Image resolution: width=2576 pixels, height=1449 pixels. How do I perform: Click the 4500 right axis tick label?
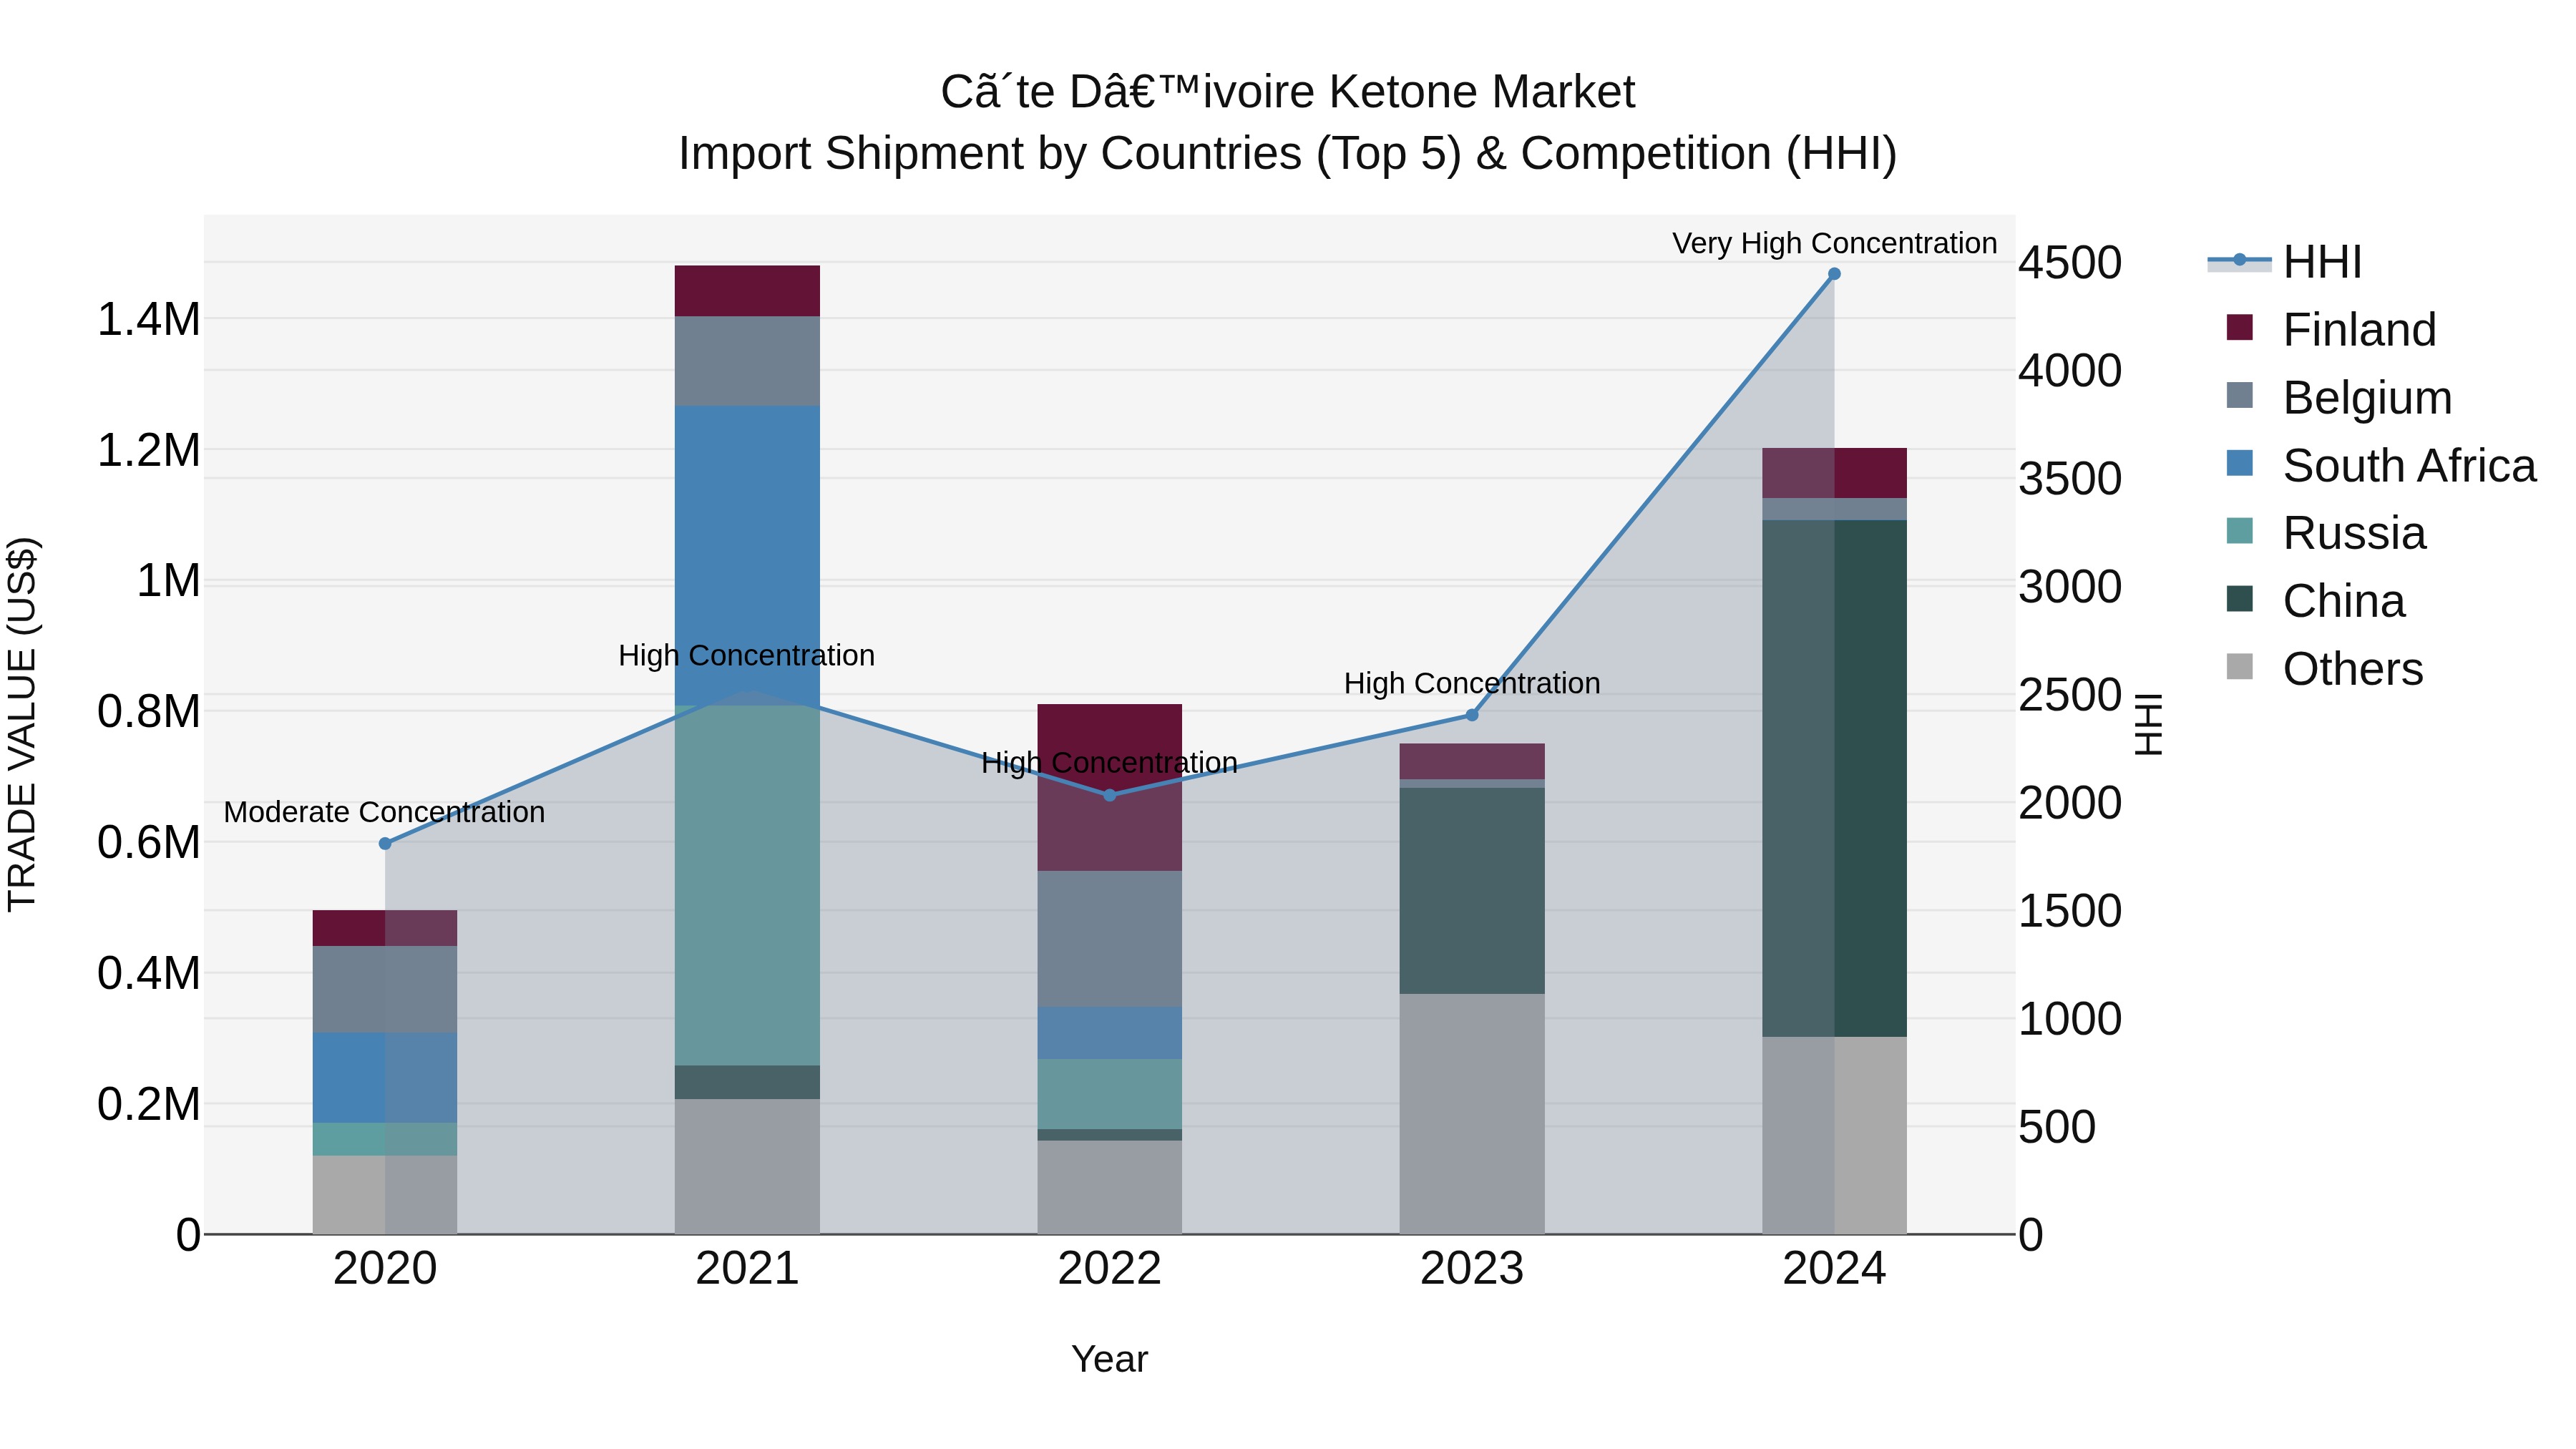pos(2070,263)
